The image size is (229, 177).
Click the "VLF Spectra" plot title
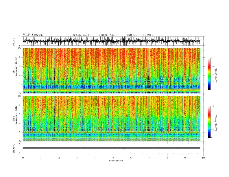click(x=33, y=35)
